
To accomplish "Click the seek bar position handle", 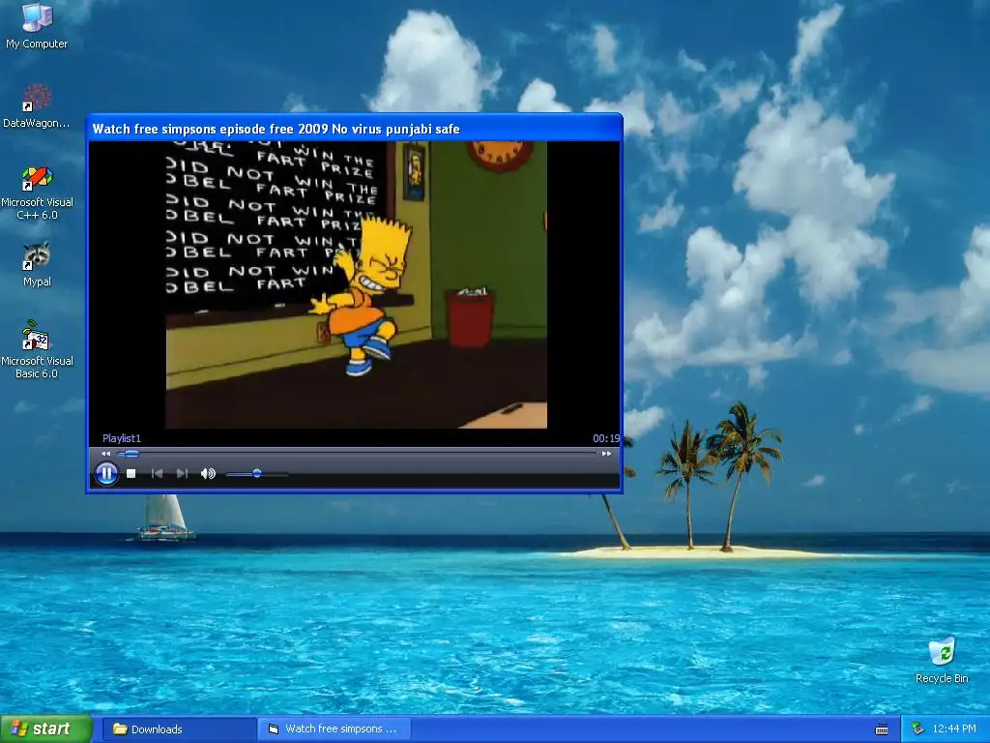I will click(x=131, y=454).
